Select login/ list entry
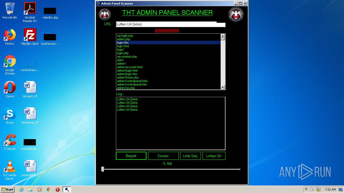This screenshot has width=344, height=193. pyautogui.click(x=168, y=50)
